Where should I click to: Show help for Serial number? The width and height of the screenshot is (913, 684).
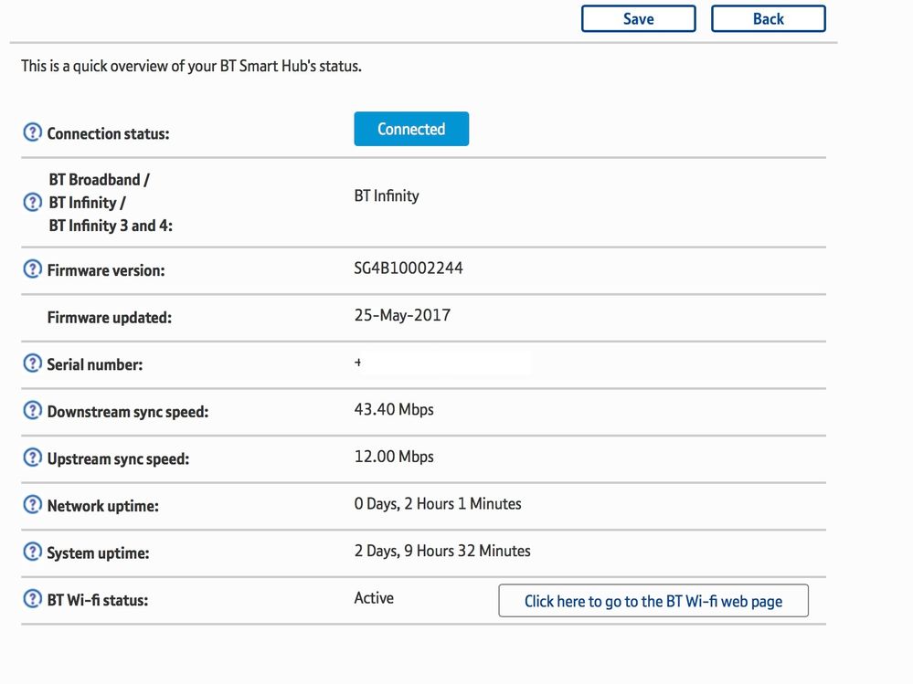pos(33,363)
